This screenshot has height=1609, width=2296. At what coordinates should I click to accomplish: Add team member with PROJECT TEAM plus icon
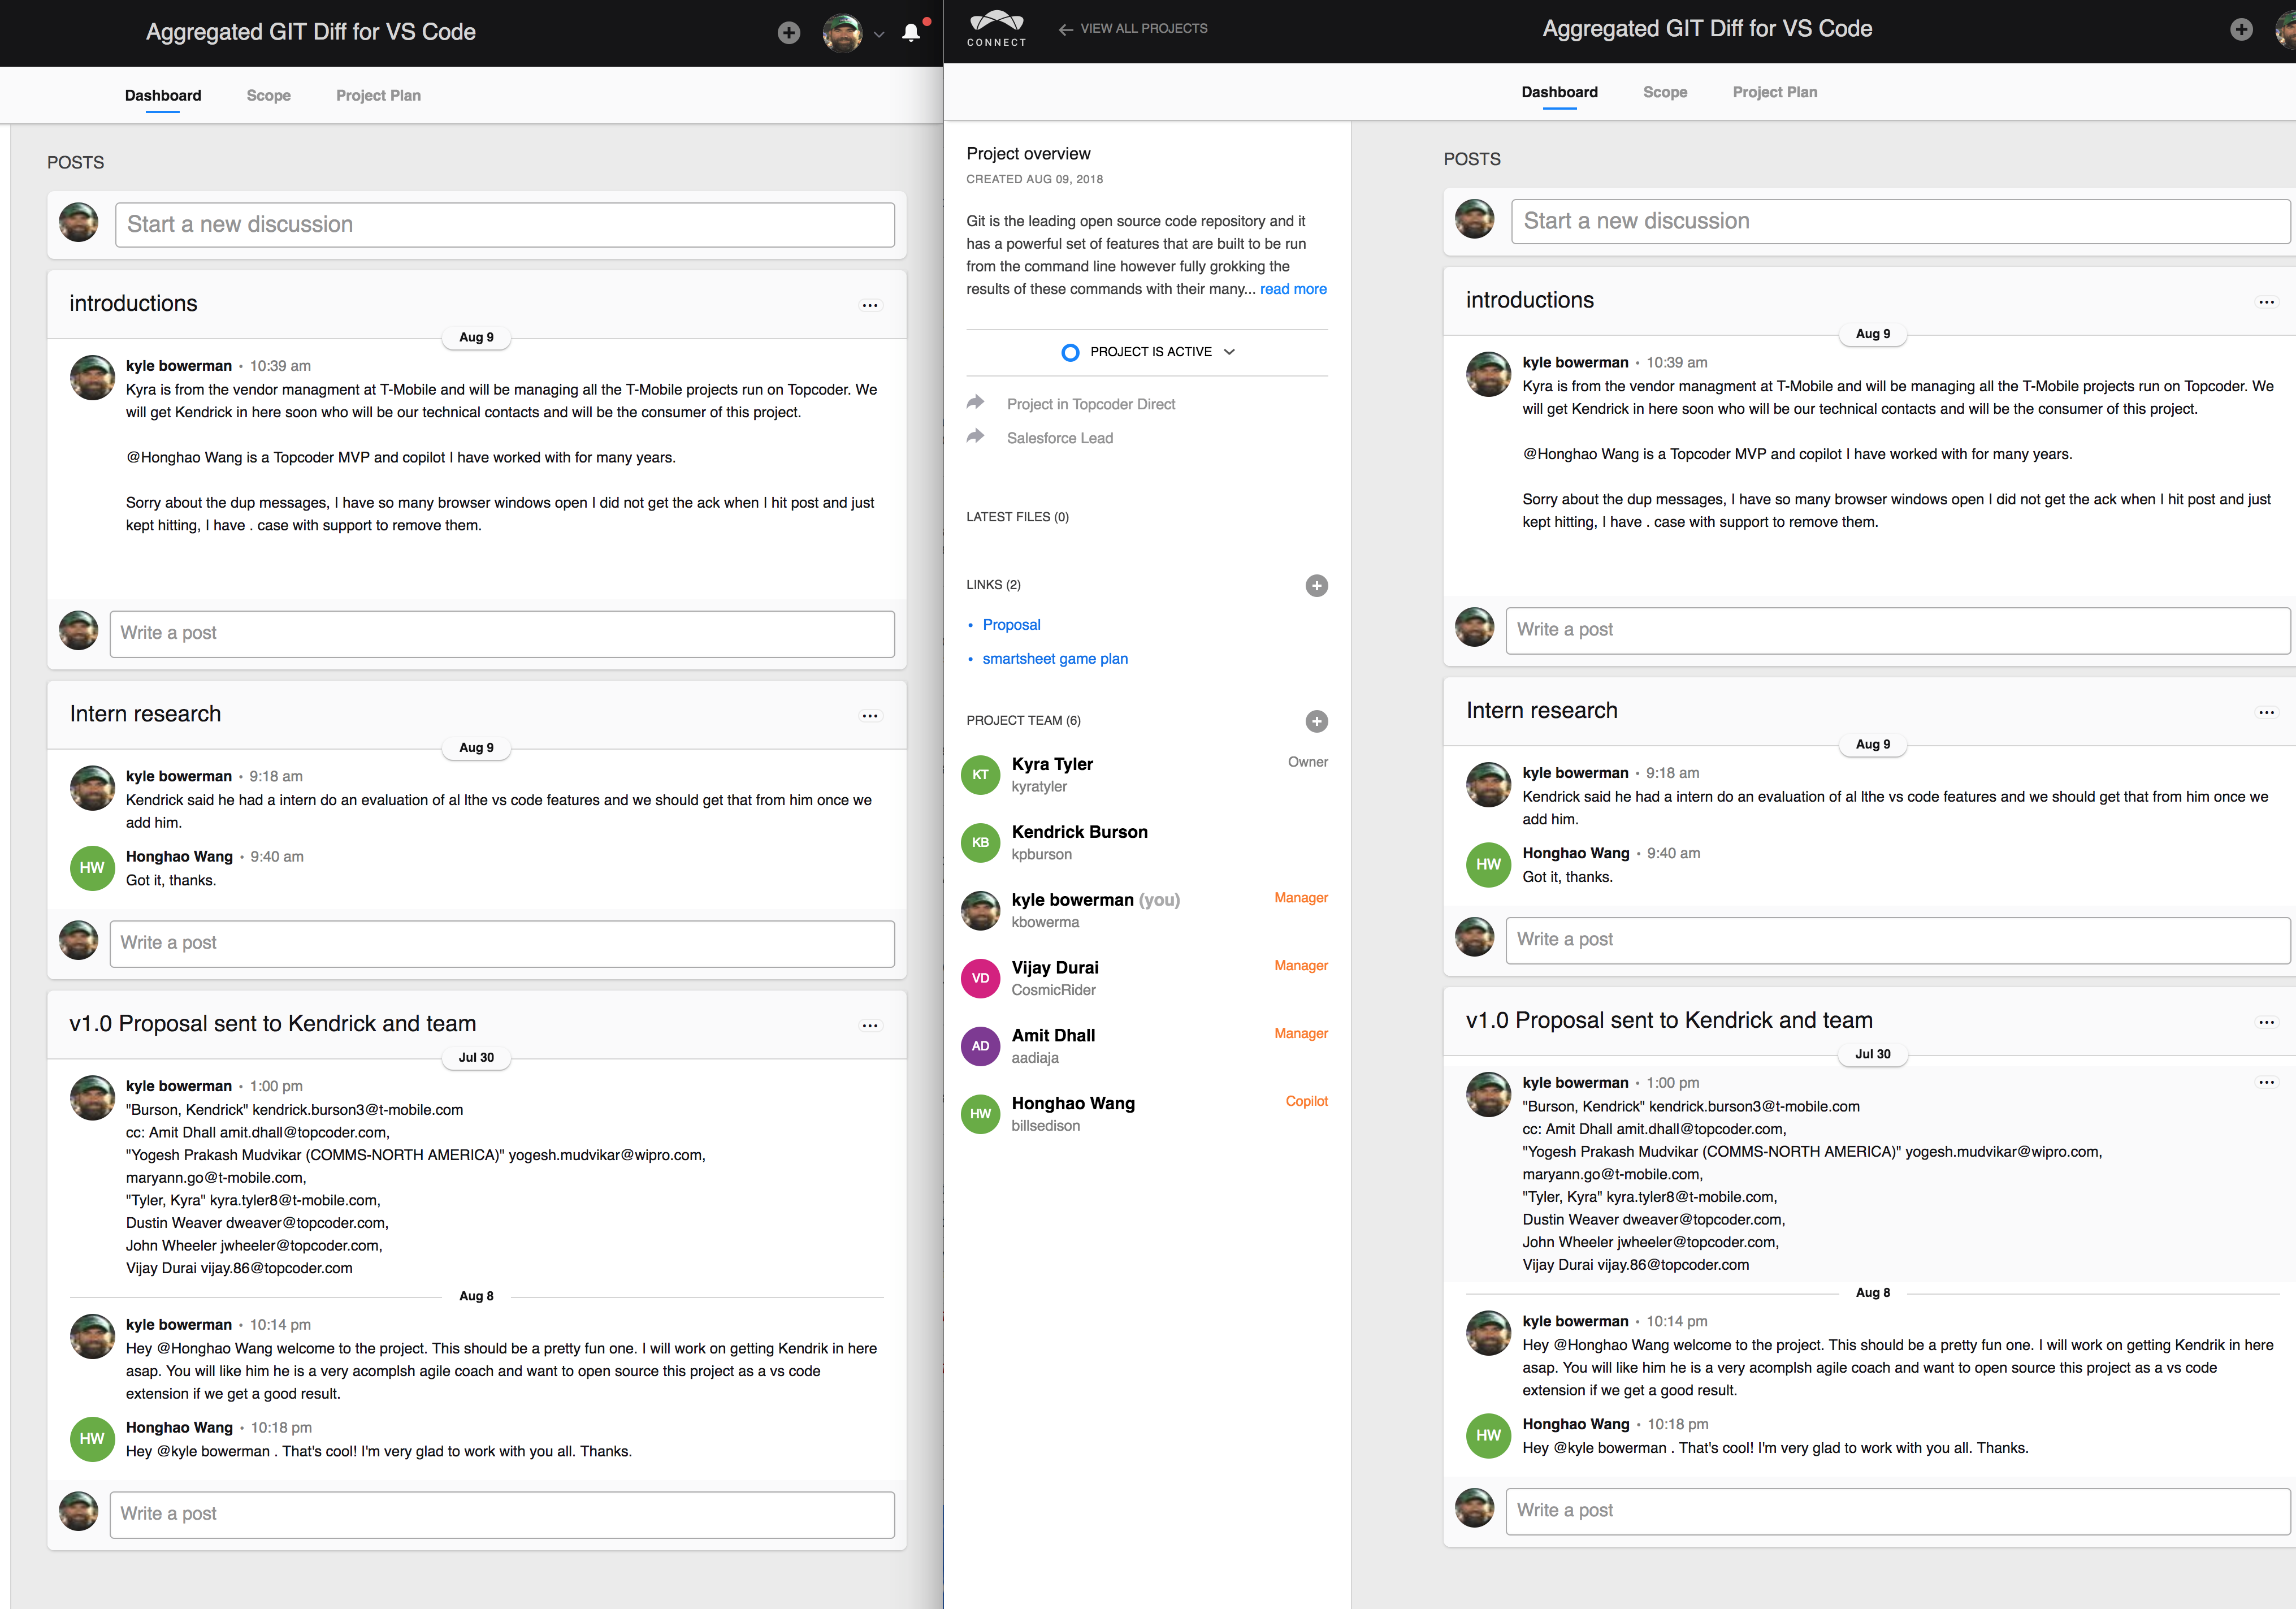click(x=1316, y=721)
